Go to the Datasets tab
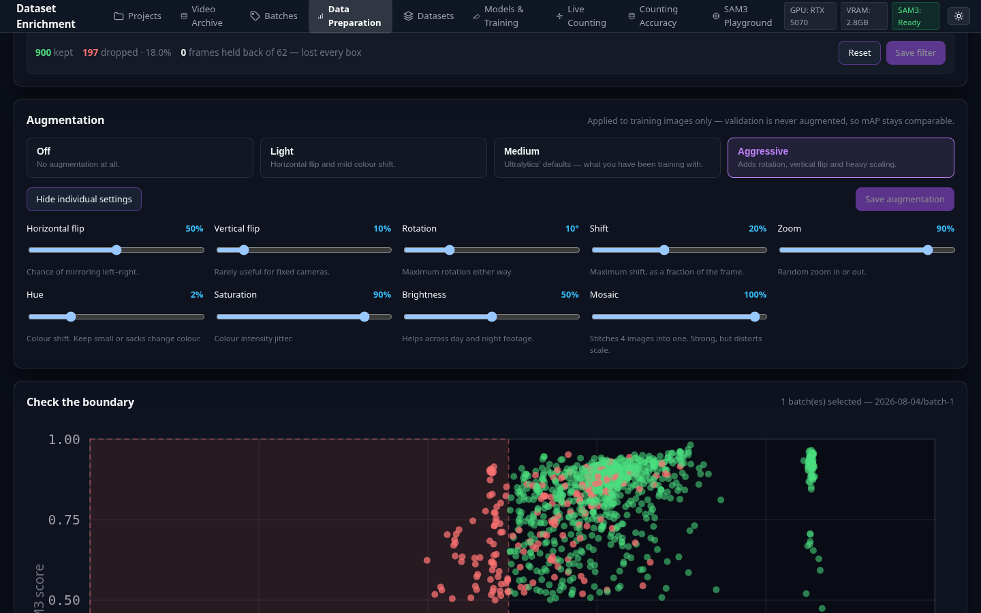The width and height of the screenshot is (981, 613). [429, 16]
